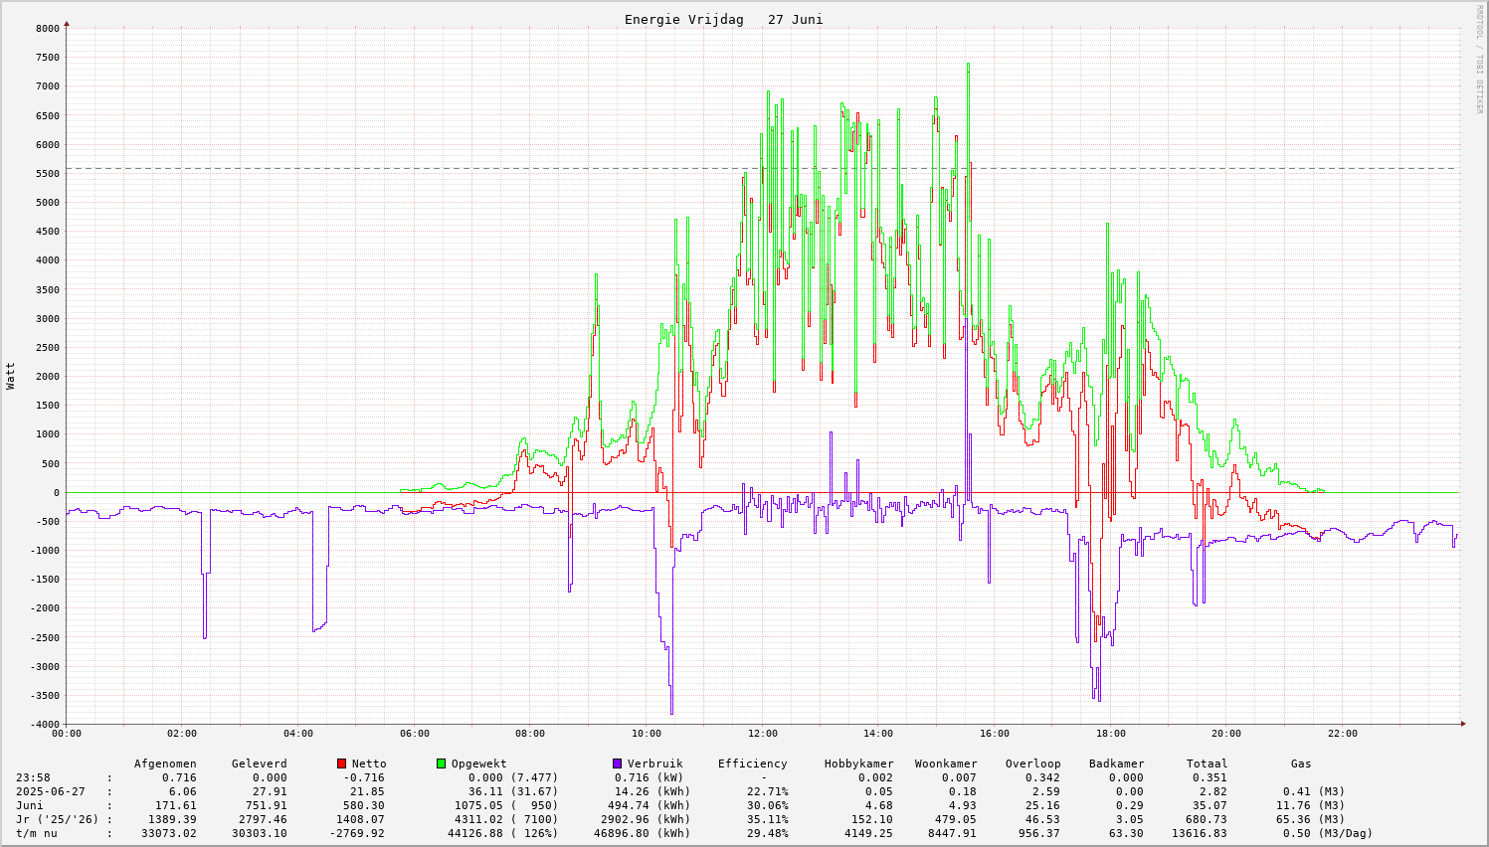The height and width of the screenshot is (847, 1489).
Task: Click the 18:00 mark on the time axis
Action: (x=1110, y=734)
